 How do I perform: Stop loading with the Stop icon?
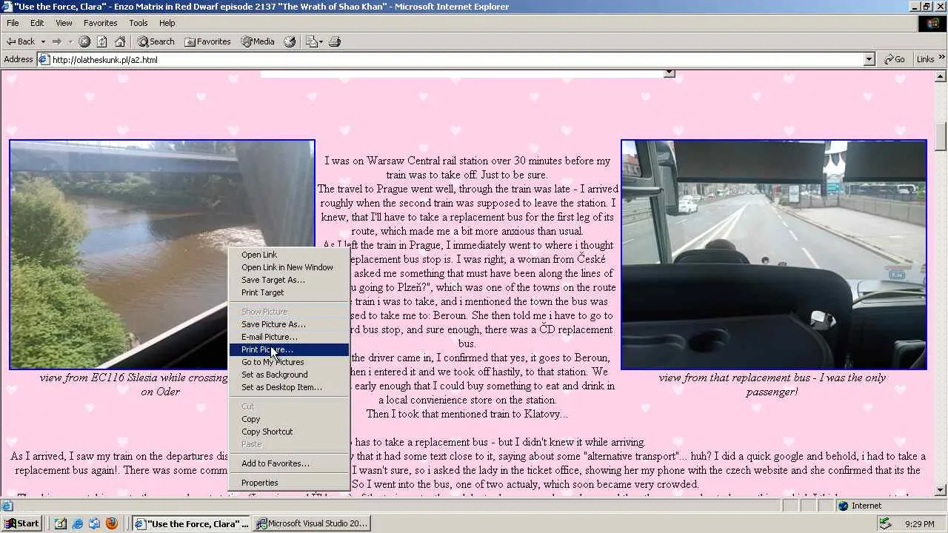[84, 41]
